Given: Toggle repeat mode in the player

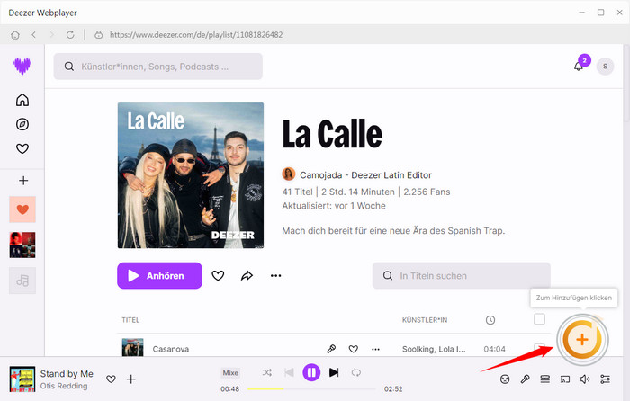Looking at the screenshot, I should tap(356, 372).
